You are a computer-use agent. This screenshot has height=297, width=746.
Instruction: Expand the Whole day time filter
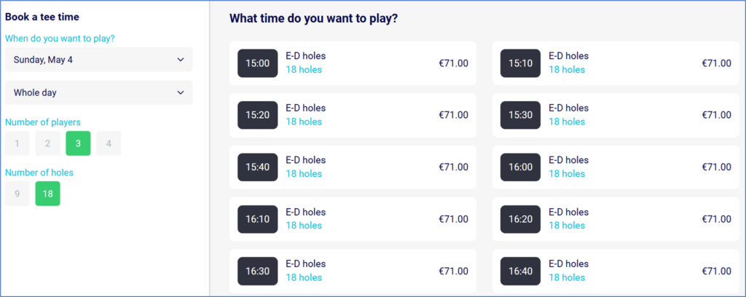pos(98,92)
